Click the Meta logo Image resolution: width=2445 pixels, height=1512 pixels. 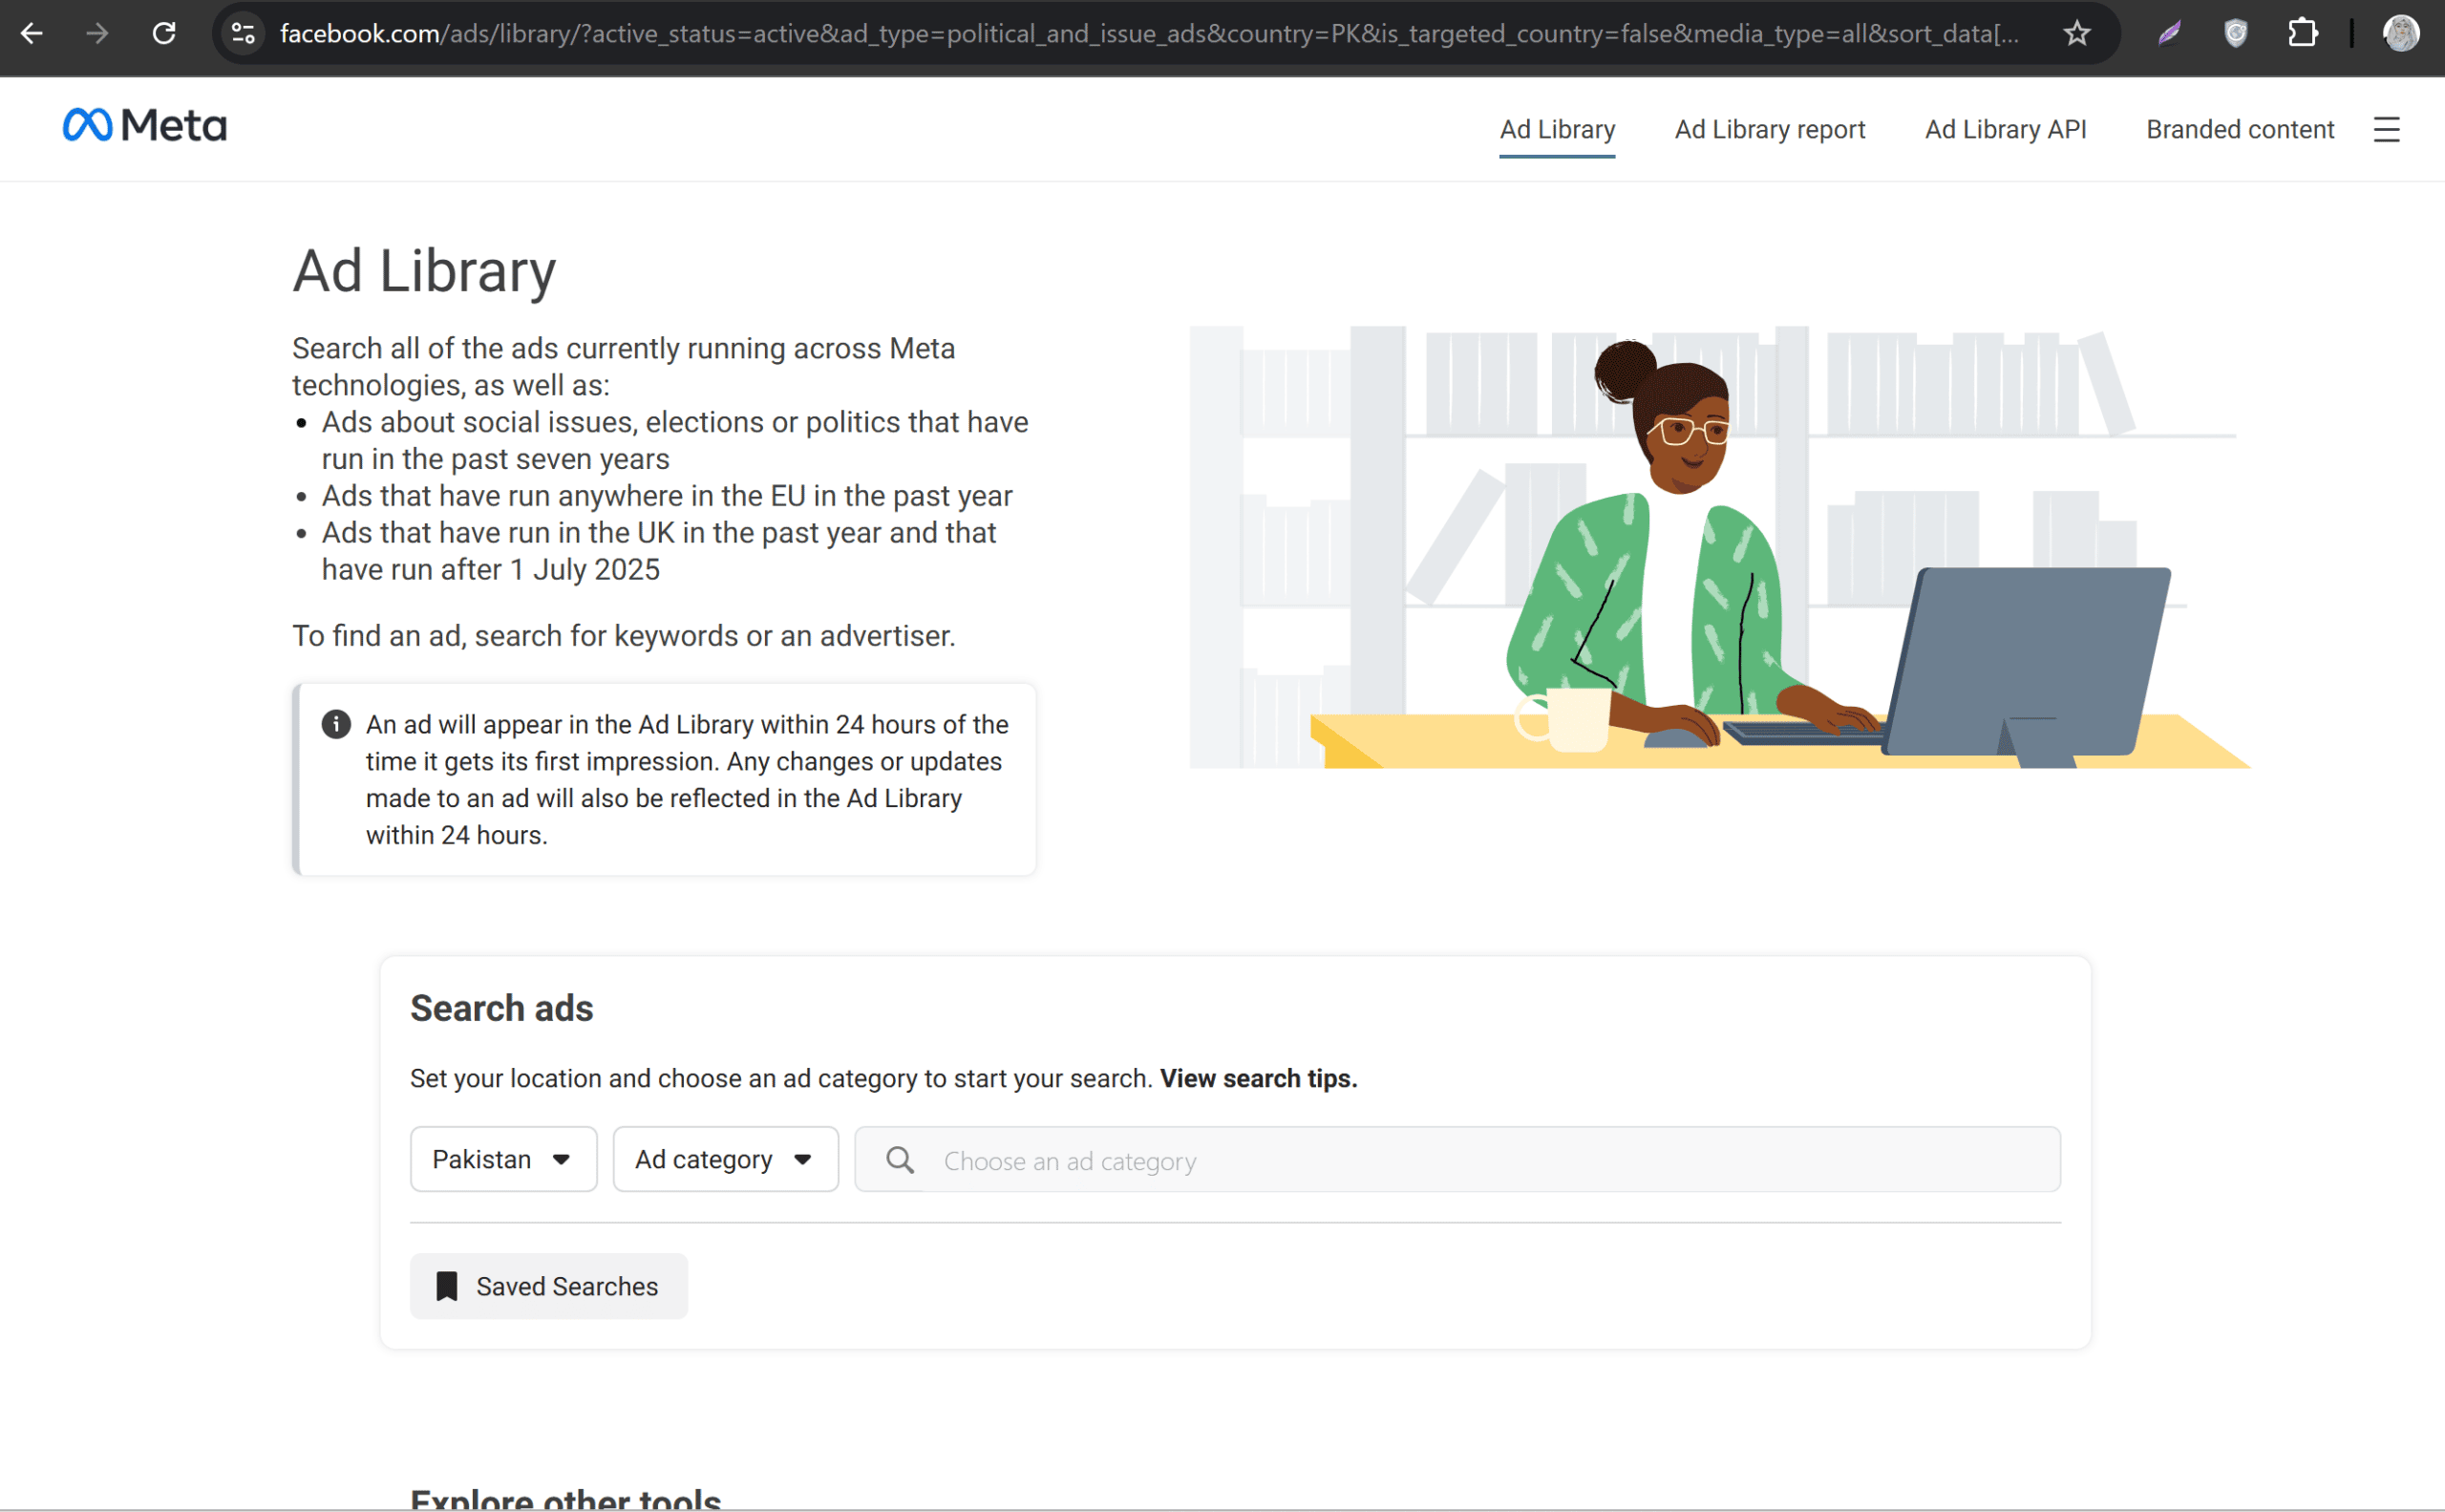coord(145,125)
